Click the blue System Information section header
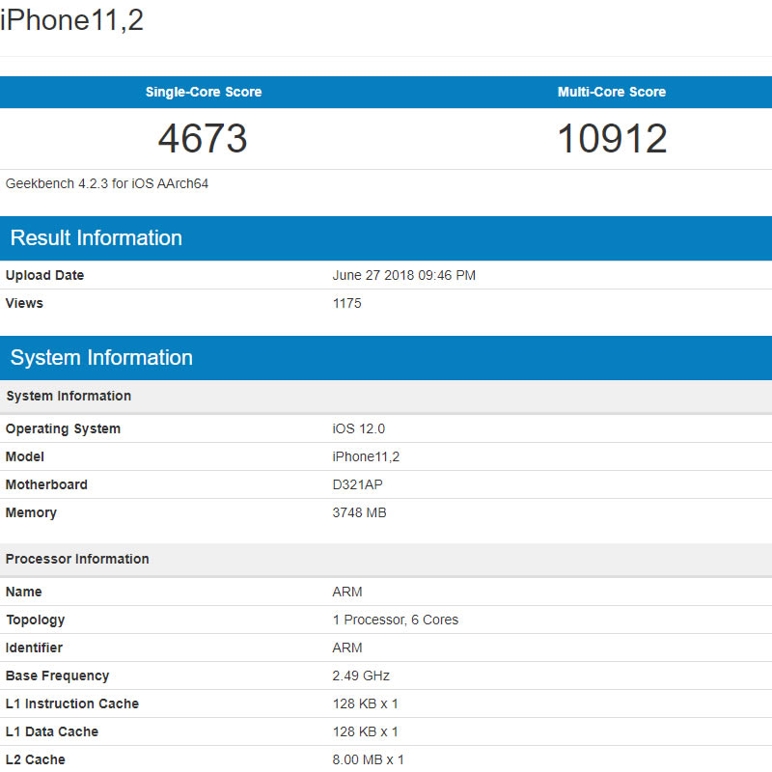The height and width of the screenshot is (772, 772). point(101,358)
